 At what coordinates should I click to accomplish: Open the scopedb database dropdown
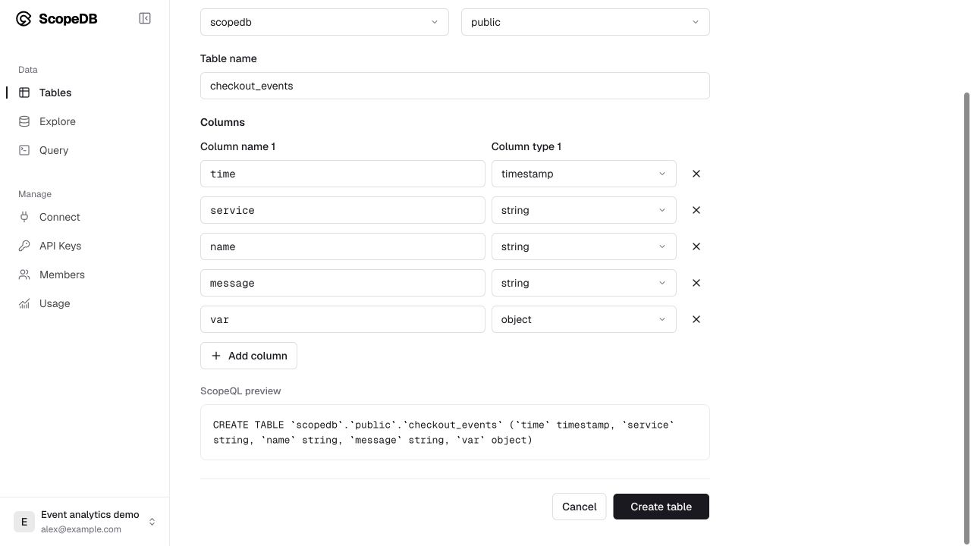[x=325, y=22]
